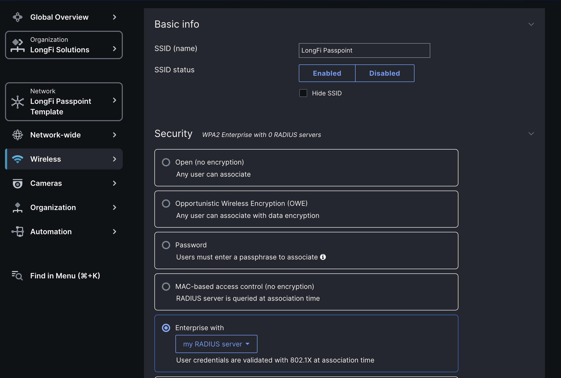Open the LongFi Passpoint Template network selector

[64, 102]
